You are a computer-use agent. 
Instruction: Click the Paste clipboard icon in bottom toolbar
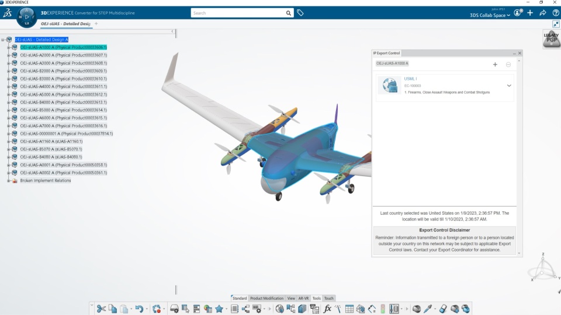pyautogui.click(x=124, y=309)
